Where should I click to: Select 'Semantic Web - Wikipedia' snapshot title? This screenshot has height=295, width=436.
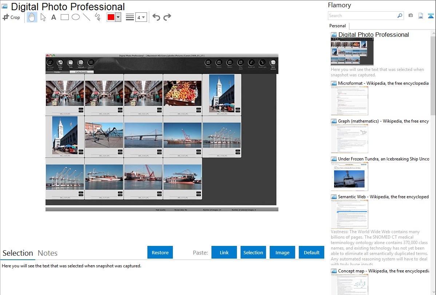point(383,196)
